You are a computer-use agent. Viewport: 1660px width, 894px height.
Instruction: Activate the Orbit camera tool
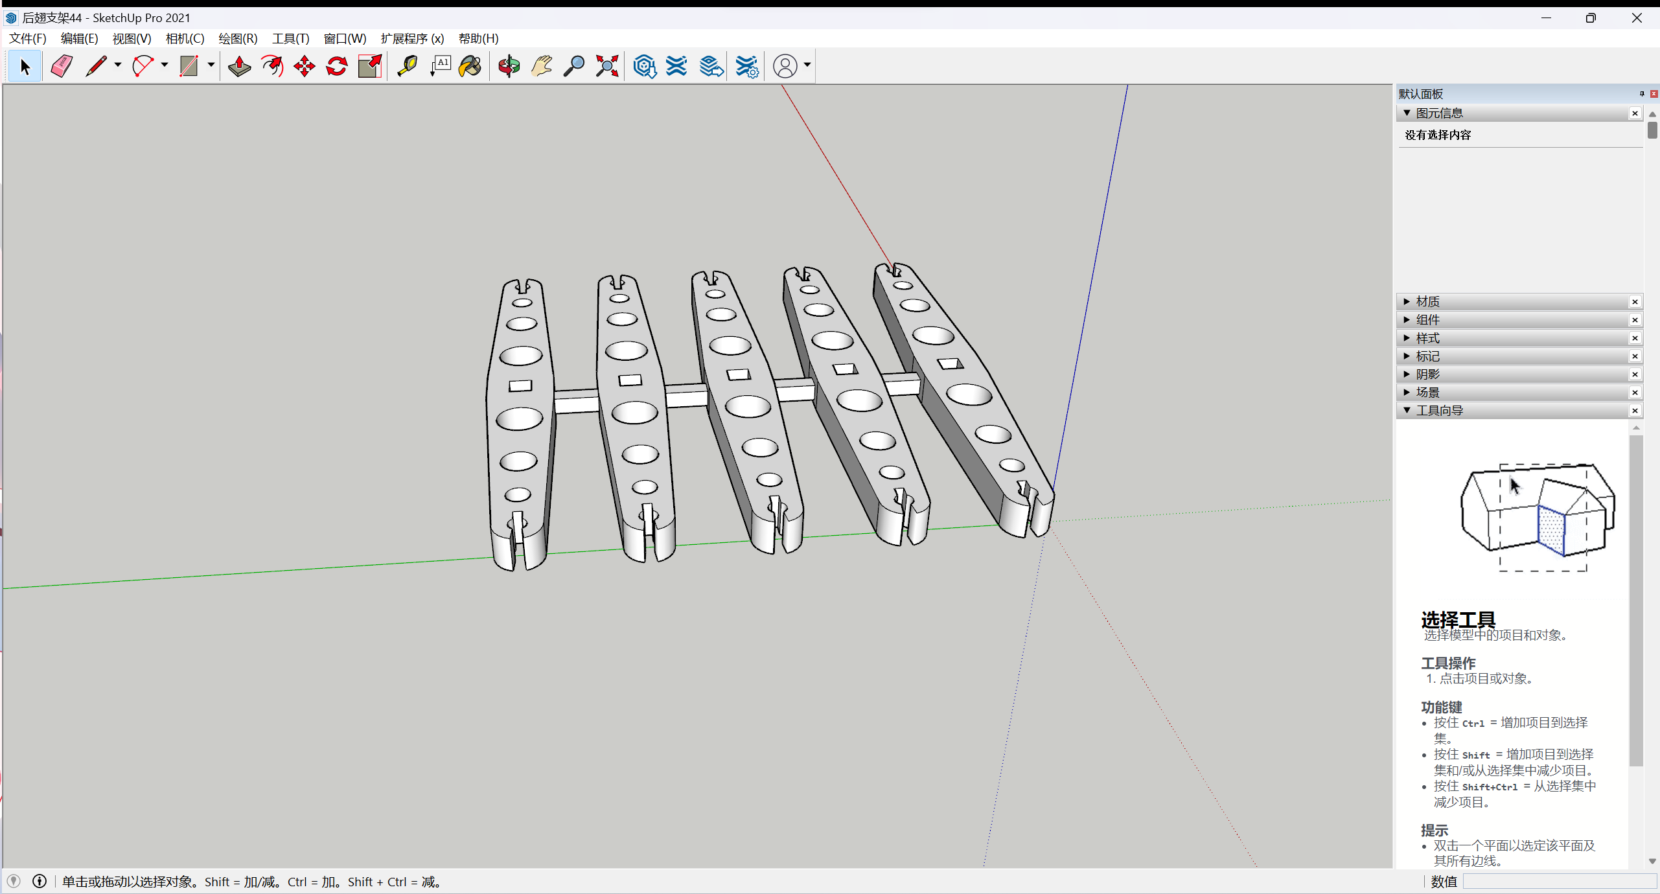(509, 66)
